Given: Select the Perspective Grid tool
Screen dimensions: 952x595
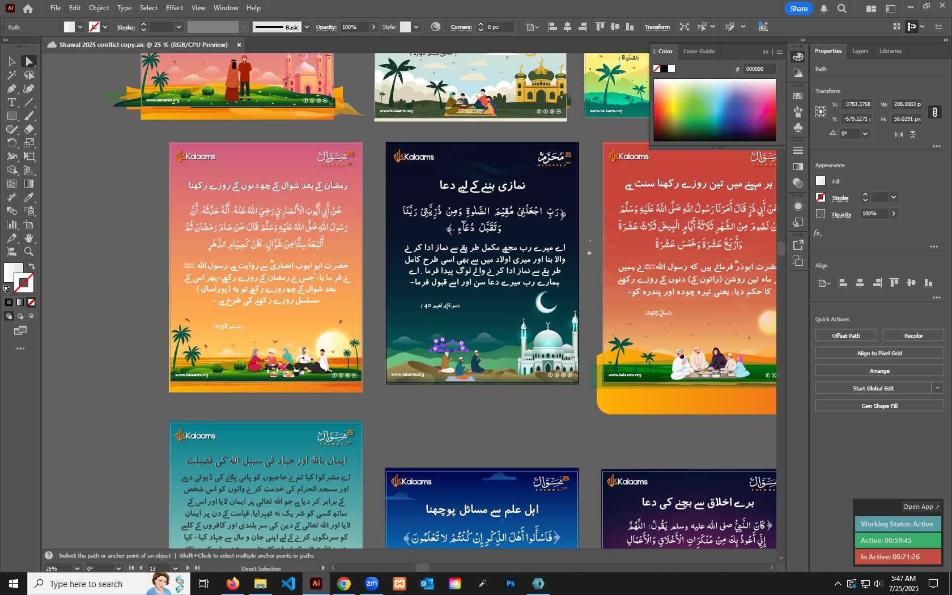Looking at the screenshot, I should 29,170.
